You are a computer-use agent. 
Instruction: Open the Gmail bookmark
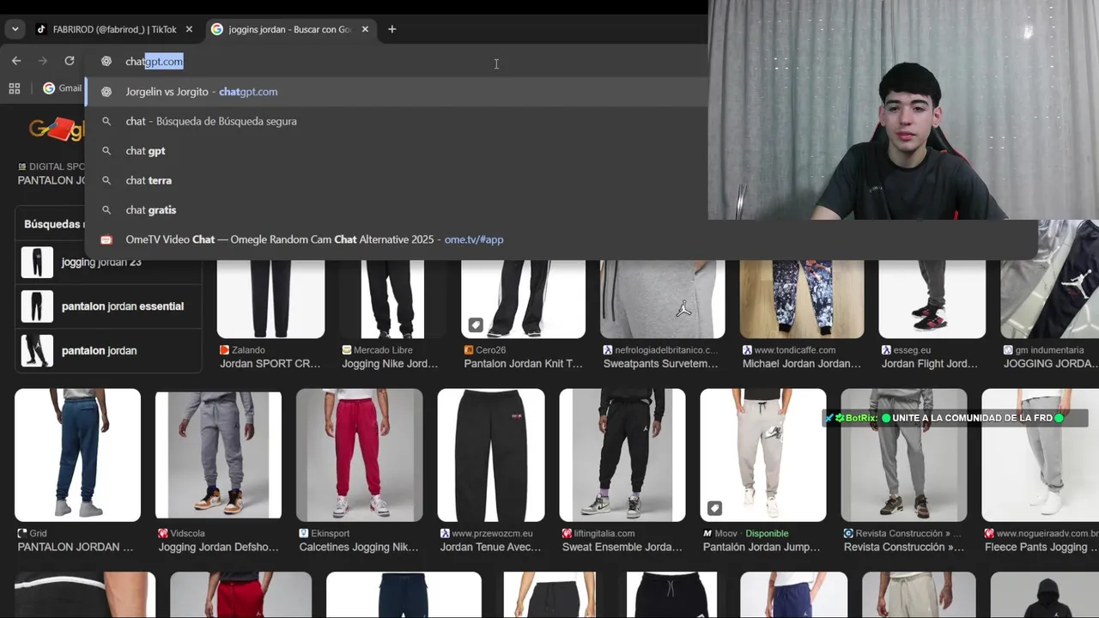click(x=63, y=88)
